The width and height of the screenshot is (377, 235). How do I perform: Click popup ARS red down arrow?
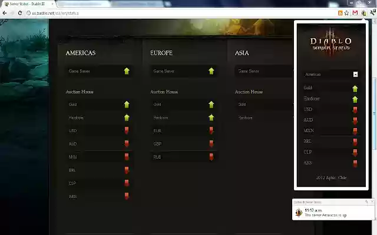(355, 163)
